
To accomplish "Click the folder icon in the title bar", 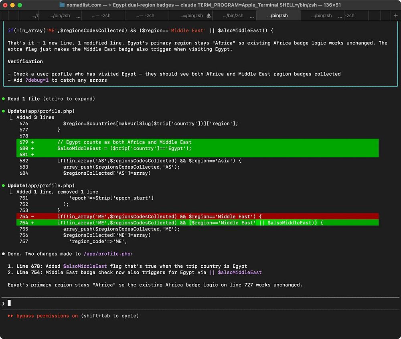I will click(x=62, y=5).
